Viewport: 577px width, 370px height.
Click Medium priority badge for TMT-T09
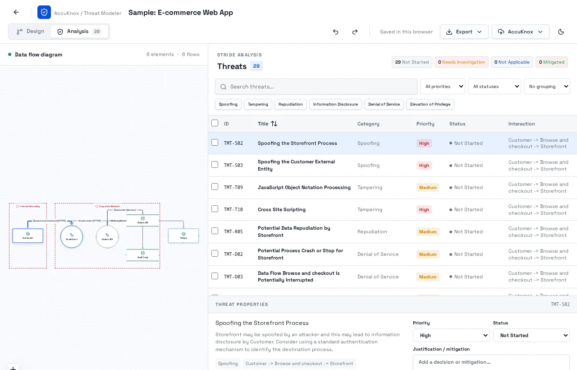pos(428,187)
